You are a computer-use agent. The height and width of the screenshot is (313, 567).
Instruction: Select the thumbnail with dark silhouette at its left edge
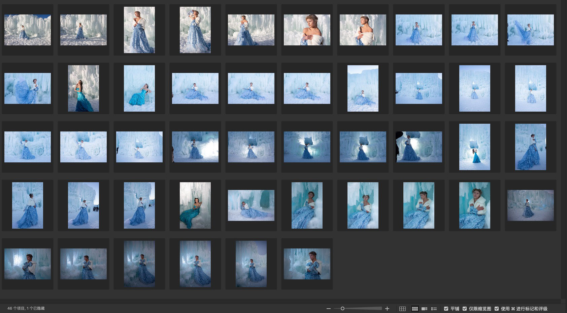419,147
